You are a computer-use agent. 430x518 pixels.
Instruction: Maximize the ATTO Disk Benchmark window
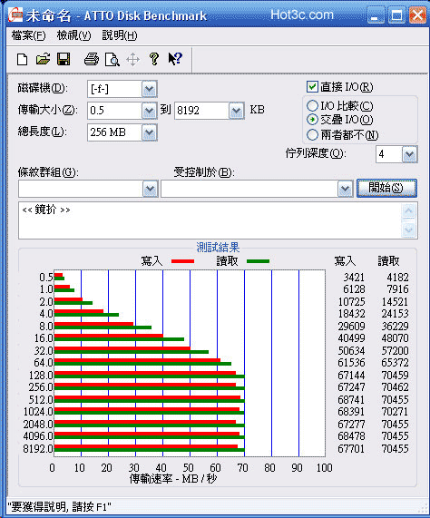pos(396,15)
